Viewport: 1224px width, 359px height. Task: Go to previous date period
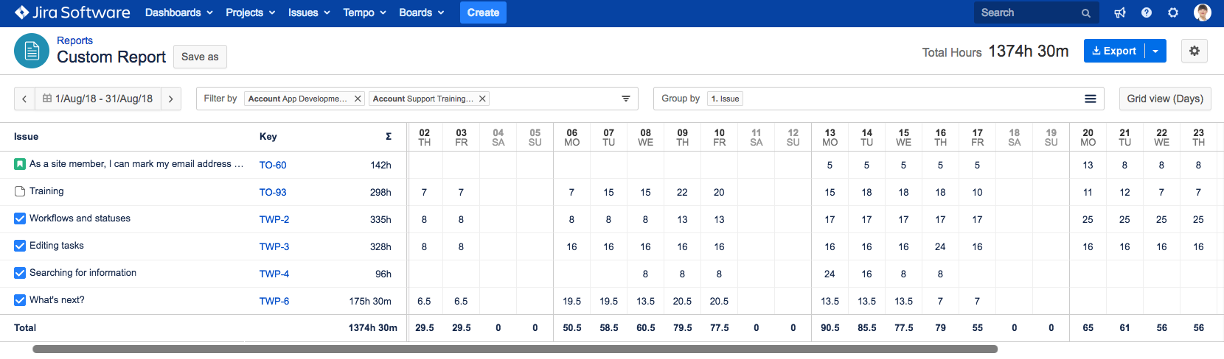24,99
